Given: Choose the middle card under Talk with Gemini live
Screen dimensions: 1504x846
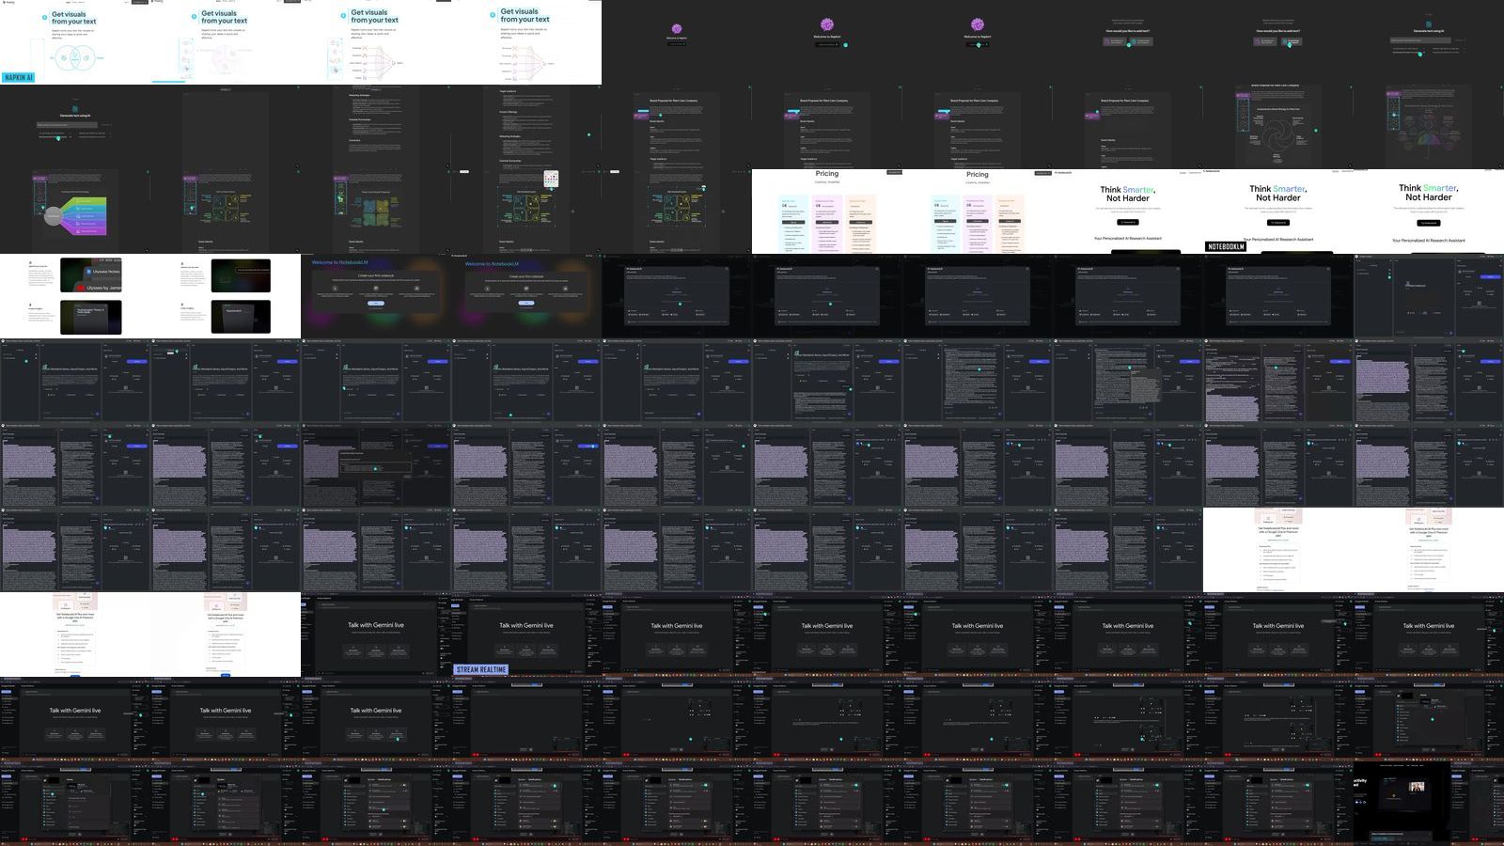Looking at the screenshot, I should 526,650.
